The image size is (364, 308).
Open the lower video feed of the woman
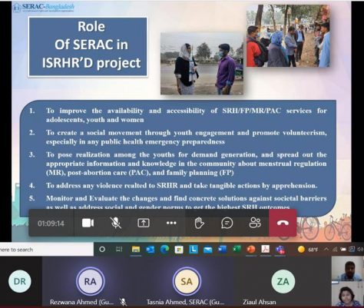click(x=348, y=294)
